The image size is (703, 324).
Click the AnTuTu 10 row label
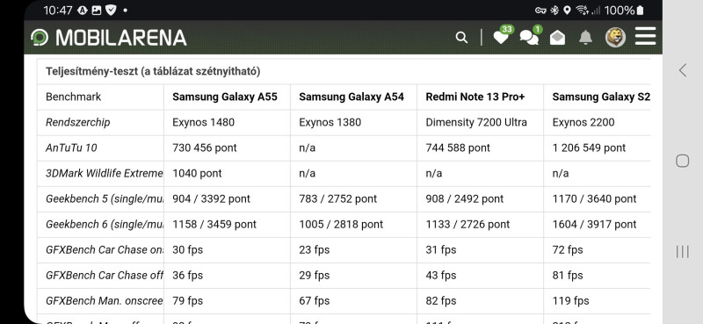pyautogui.click(x=71, y=148)
